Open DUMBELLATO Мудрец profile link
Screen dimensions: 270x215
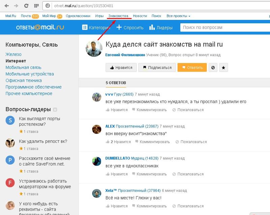(x=132, y=158)
